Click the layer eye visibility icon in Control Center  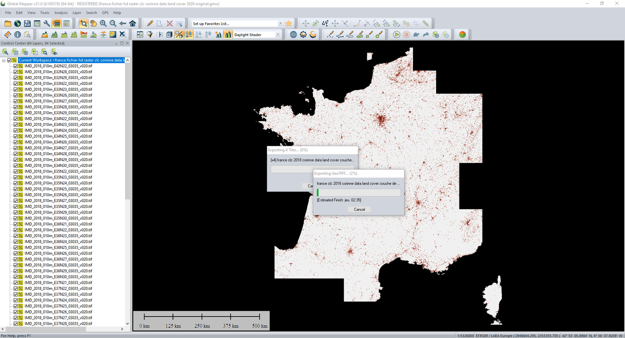coord(54,51)
